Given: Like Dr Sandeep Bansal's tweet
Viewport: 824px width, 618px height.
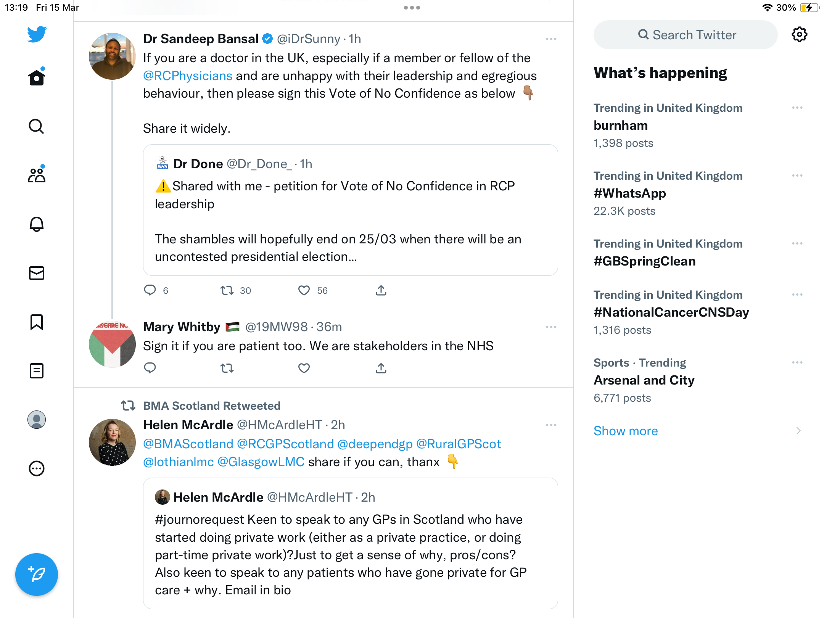Looking at the screenshot, I should [x=304, y=291].
